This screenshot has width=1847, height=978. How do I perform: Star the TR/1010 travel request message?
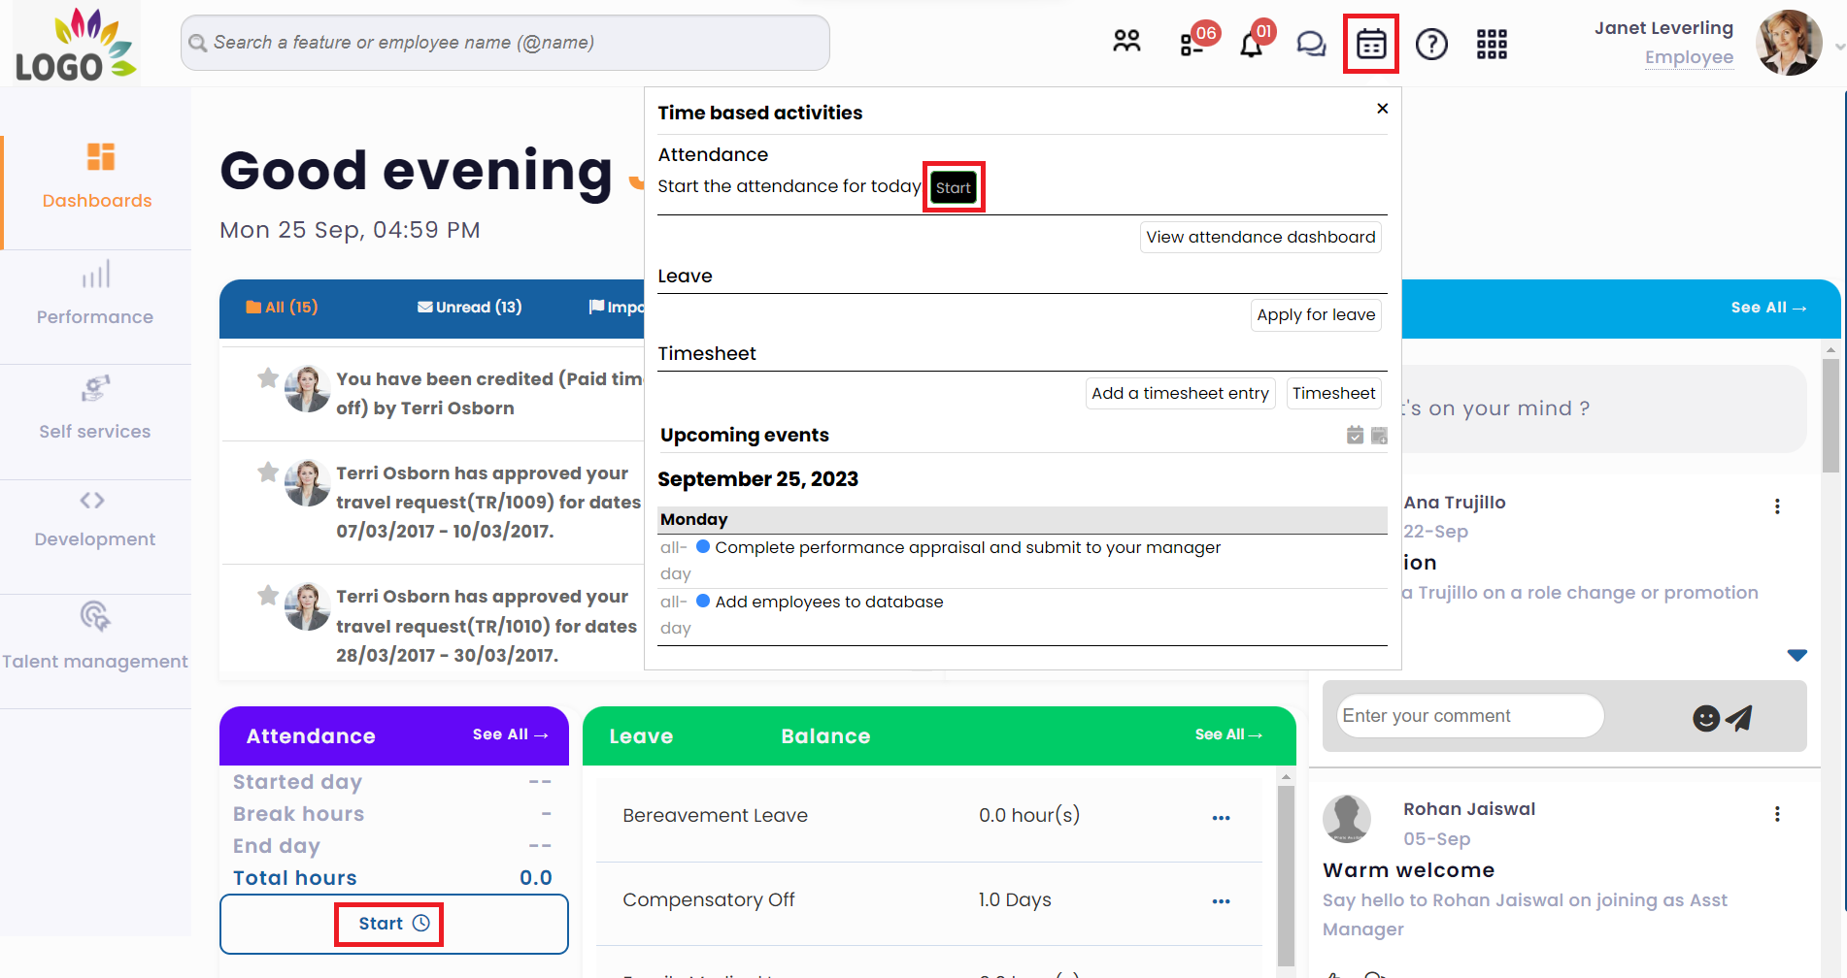(x=268, y=596)
